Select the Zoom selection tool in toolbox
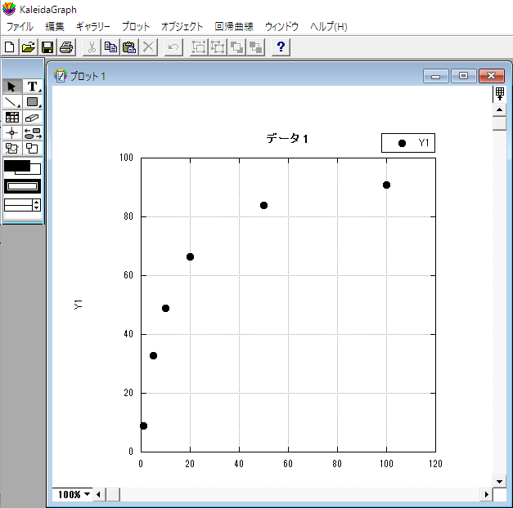 [x=12, y=149]
